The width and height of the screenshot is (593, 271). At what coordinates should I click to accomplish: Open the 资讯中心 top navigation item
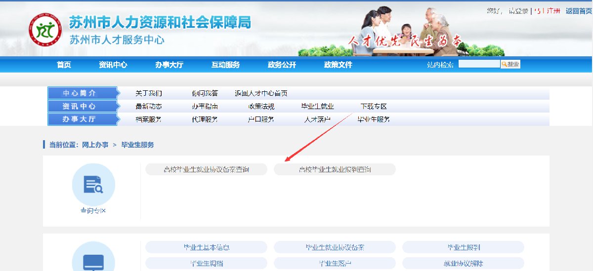(x=113, y=65)
